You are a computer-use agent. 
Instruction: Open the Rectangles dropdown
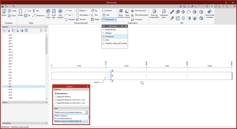tap(89, 15)
